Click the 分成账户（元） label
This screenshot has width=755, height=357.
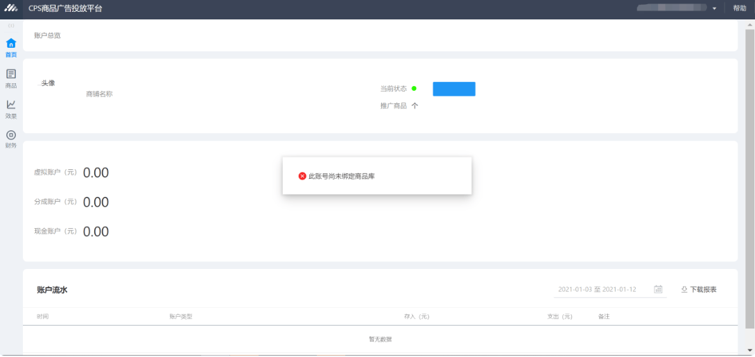point(55,202)
